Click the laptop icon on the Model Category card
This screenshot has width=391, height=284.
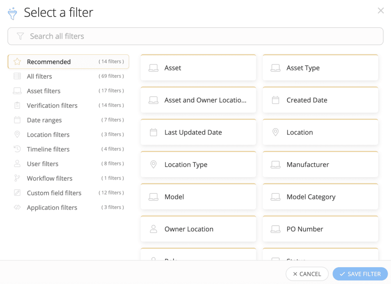(x=276, y=197)
